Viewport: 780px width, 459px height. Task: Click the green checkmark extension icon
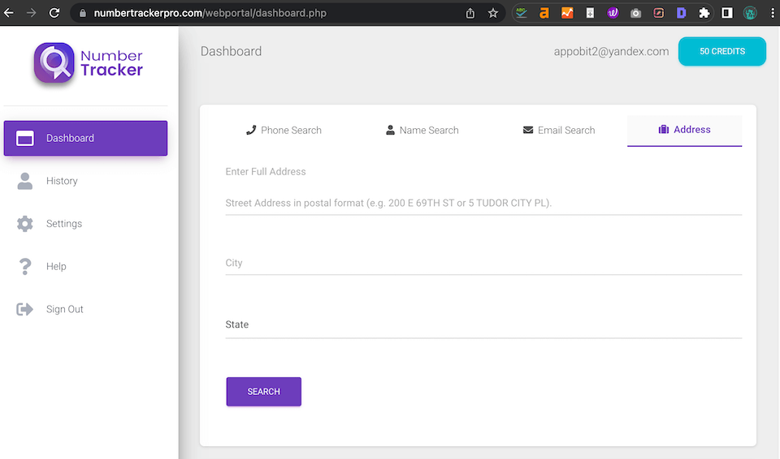522,14
